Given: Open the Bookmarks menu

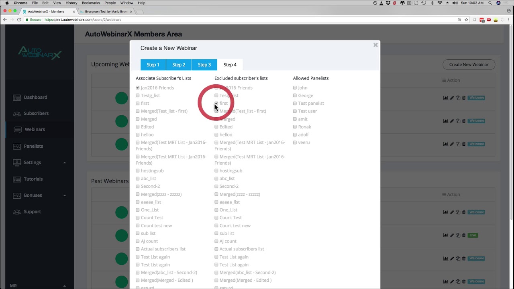Looking at the screenshot, I should pos(91,3).
